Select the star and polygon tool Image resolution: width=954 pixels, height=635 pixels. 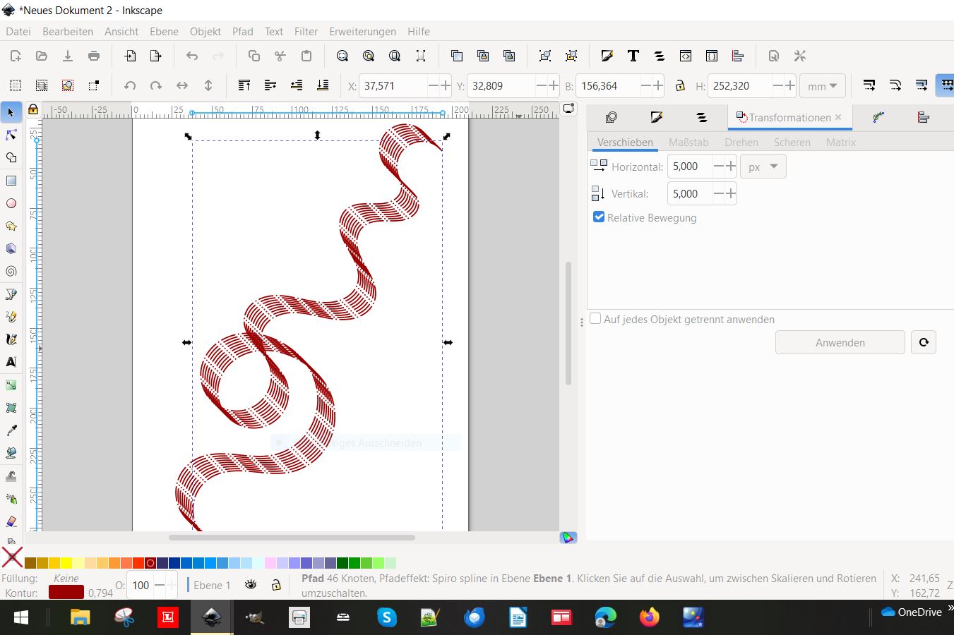[11, 226]
